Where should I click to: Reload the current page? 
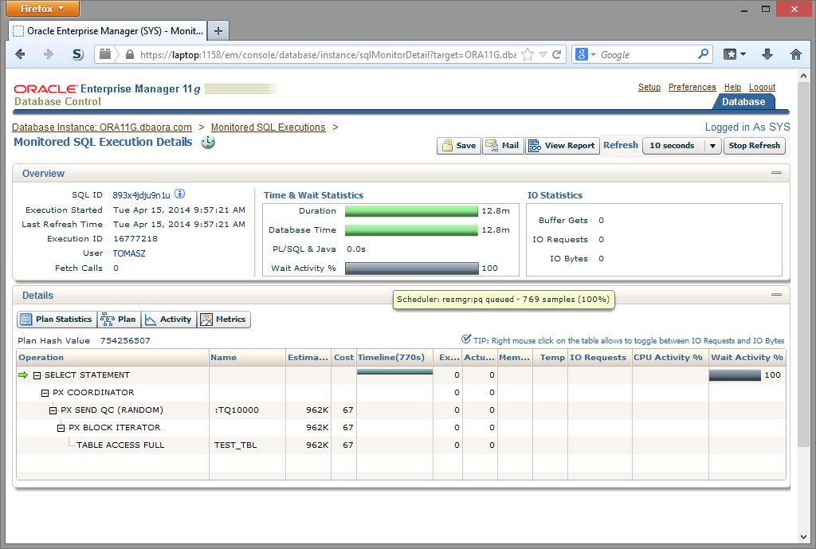tap(556, 54)
